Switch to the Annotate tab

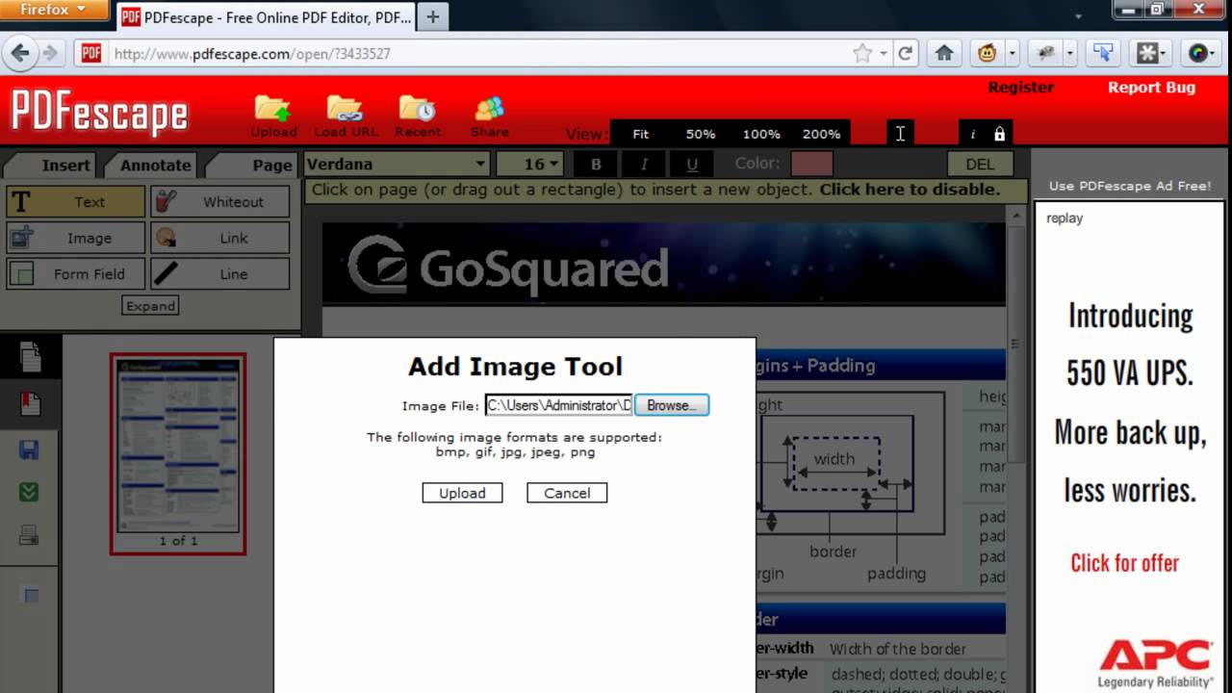pyautogui.click(x=155, y=165)
